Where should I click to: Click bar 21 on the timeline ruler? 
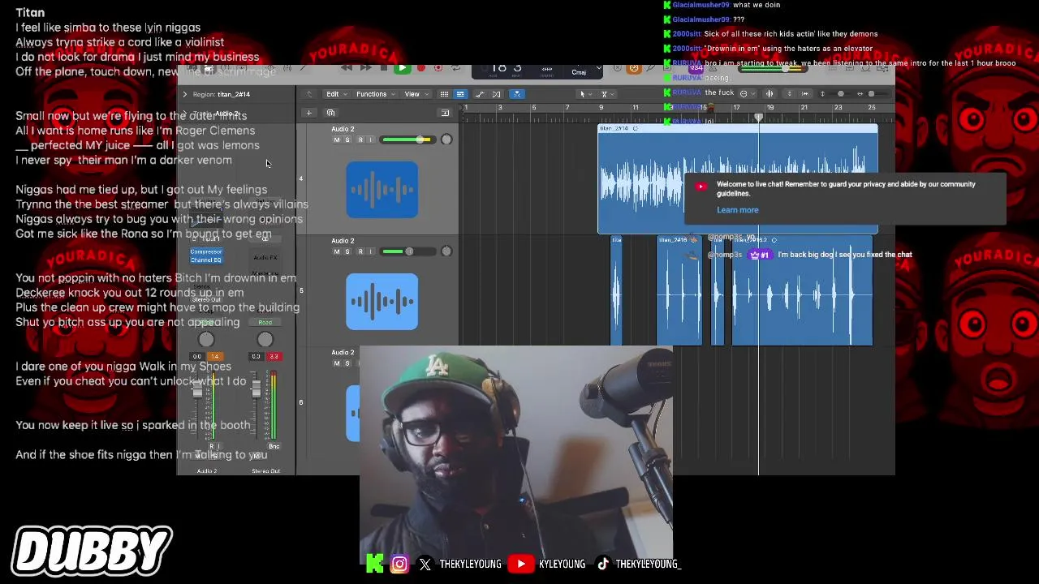point(804,108)
